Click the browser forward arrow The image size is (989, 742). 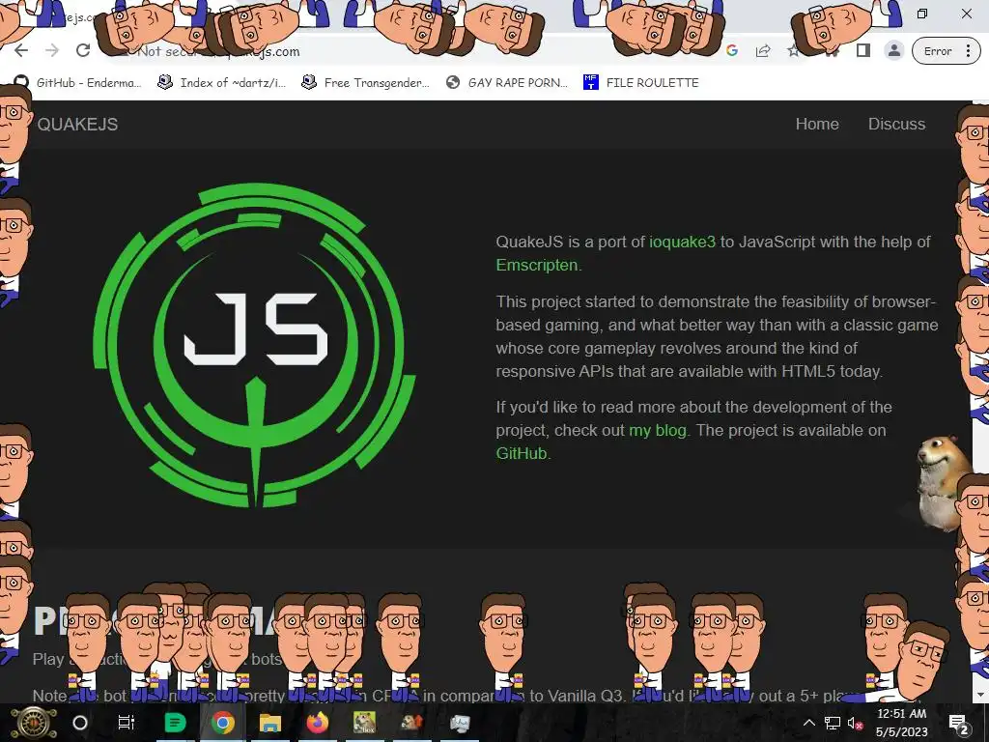(x=52, y=51)
